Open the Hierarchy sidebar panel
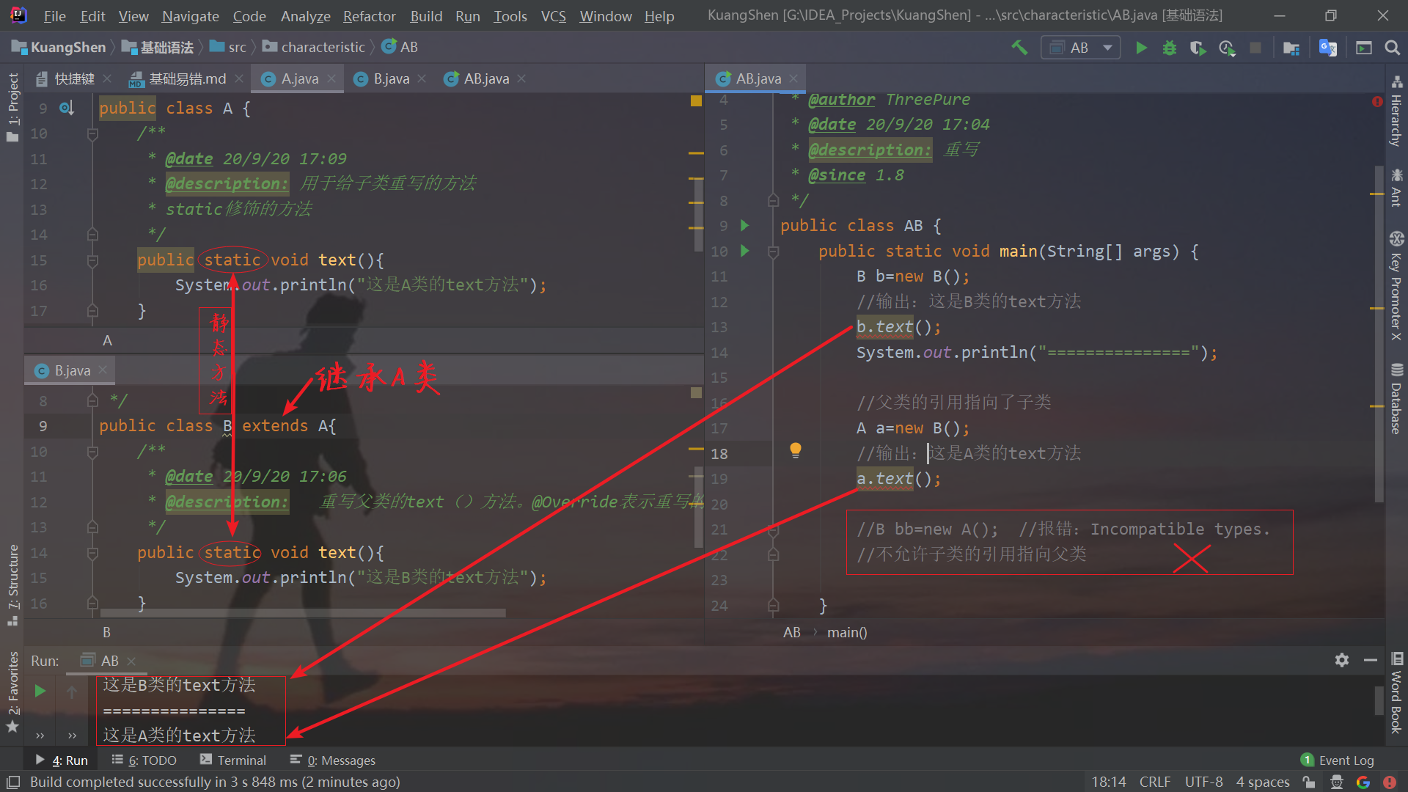The width and height of the screenshot is (1408, 792). coord(1396,111)
